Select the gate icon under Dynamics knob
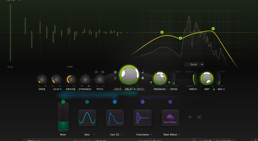The width and height of the screenshot is (258, 141). [82, 86]
